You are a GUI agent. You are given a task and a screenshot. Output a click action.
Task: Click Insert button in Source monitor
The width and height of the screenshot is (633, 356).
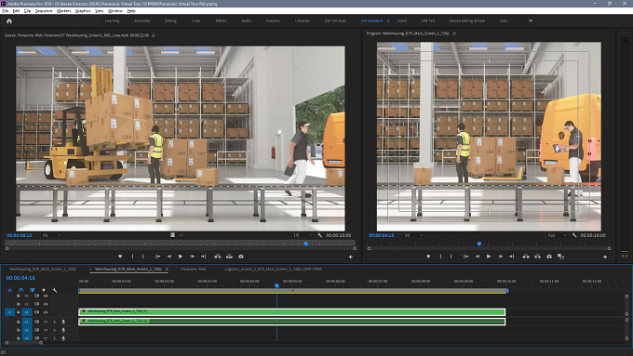point(218,257)
